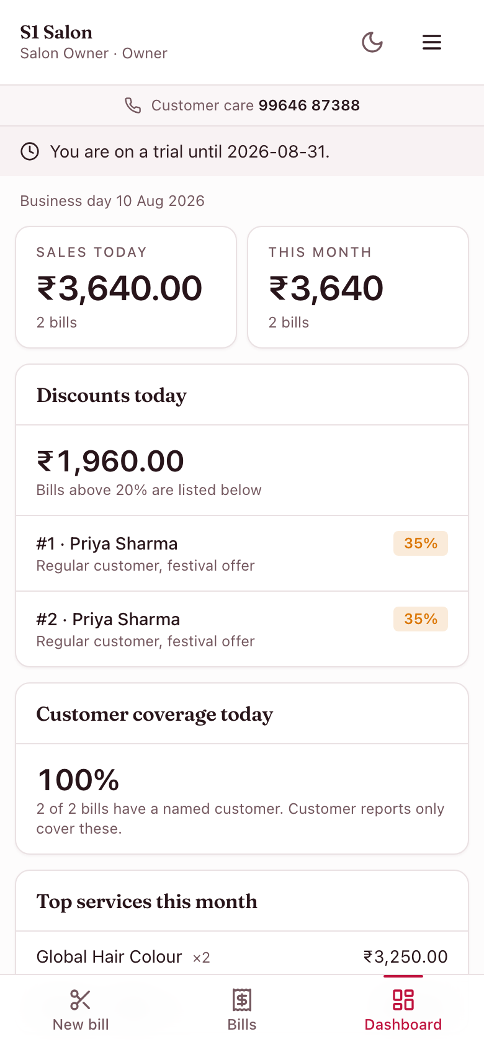Click the S1 Salon title
Viewport: 484px width, 1047px height.
56,32
